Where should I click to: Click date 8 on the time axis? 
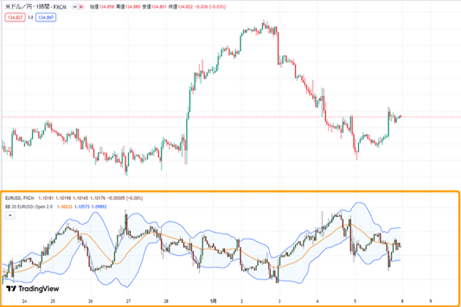point(401,301)
